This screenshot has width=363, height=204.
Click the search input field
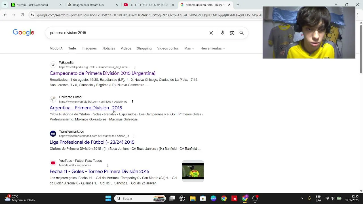128,33
